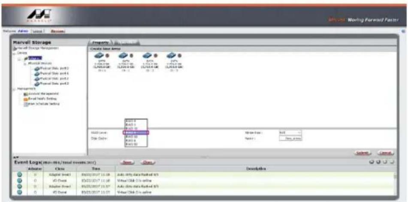The image size is (408, 202).
Task: Click the Marvell logo in the header
Action: point(40,16)
